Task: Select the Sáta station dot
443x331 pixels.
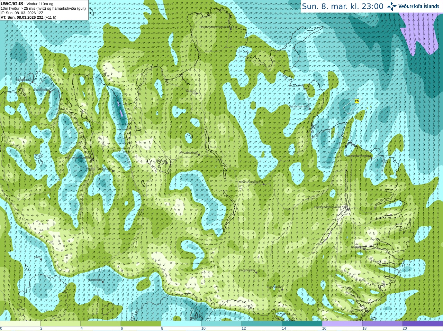Action: (41, 259)
